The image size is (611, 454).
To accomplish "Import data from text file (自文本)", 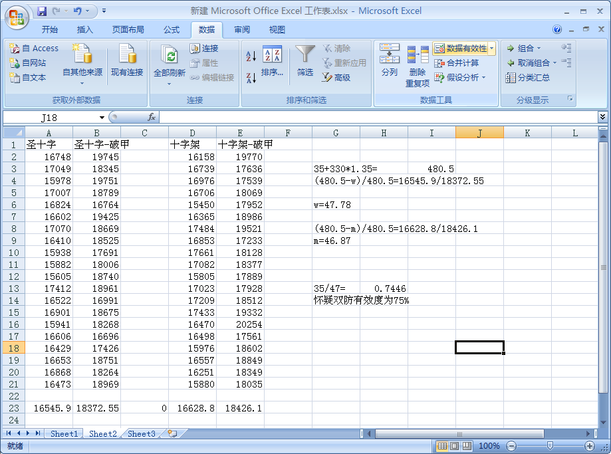I will click(x=28, y=78).
